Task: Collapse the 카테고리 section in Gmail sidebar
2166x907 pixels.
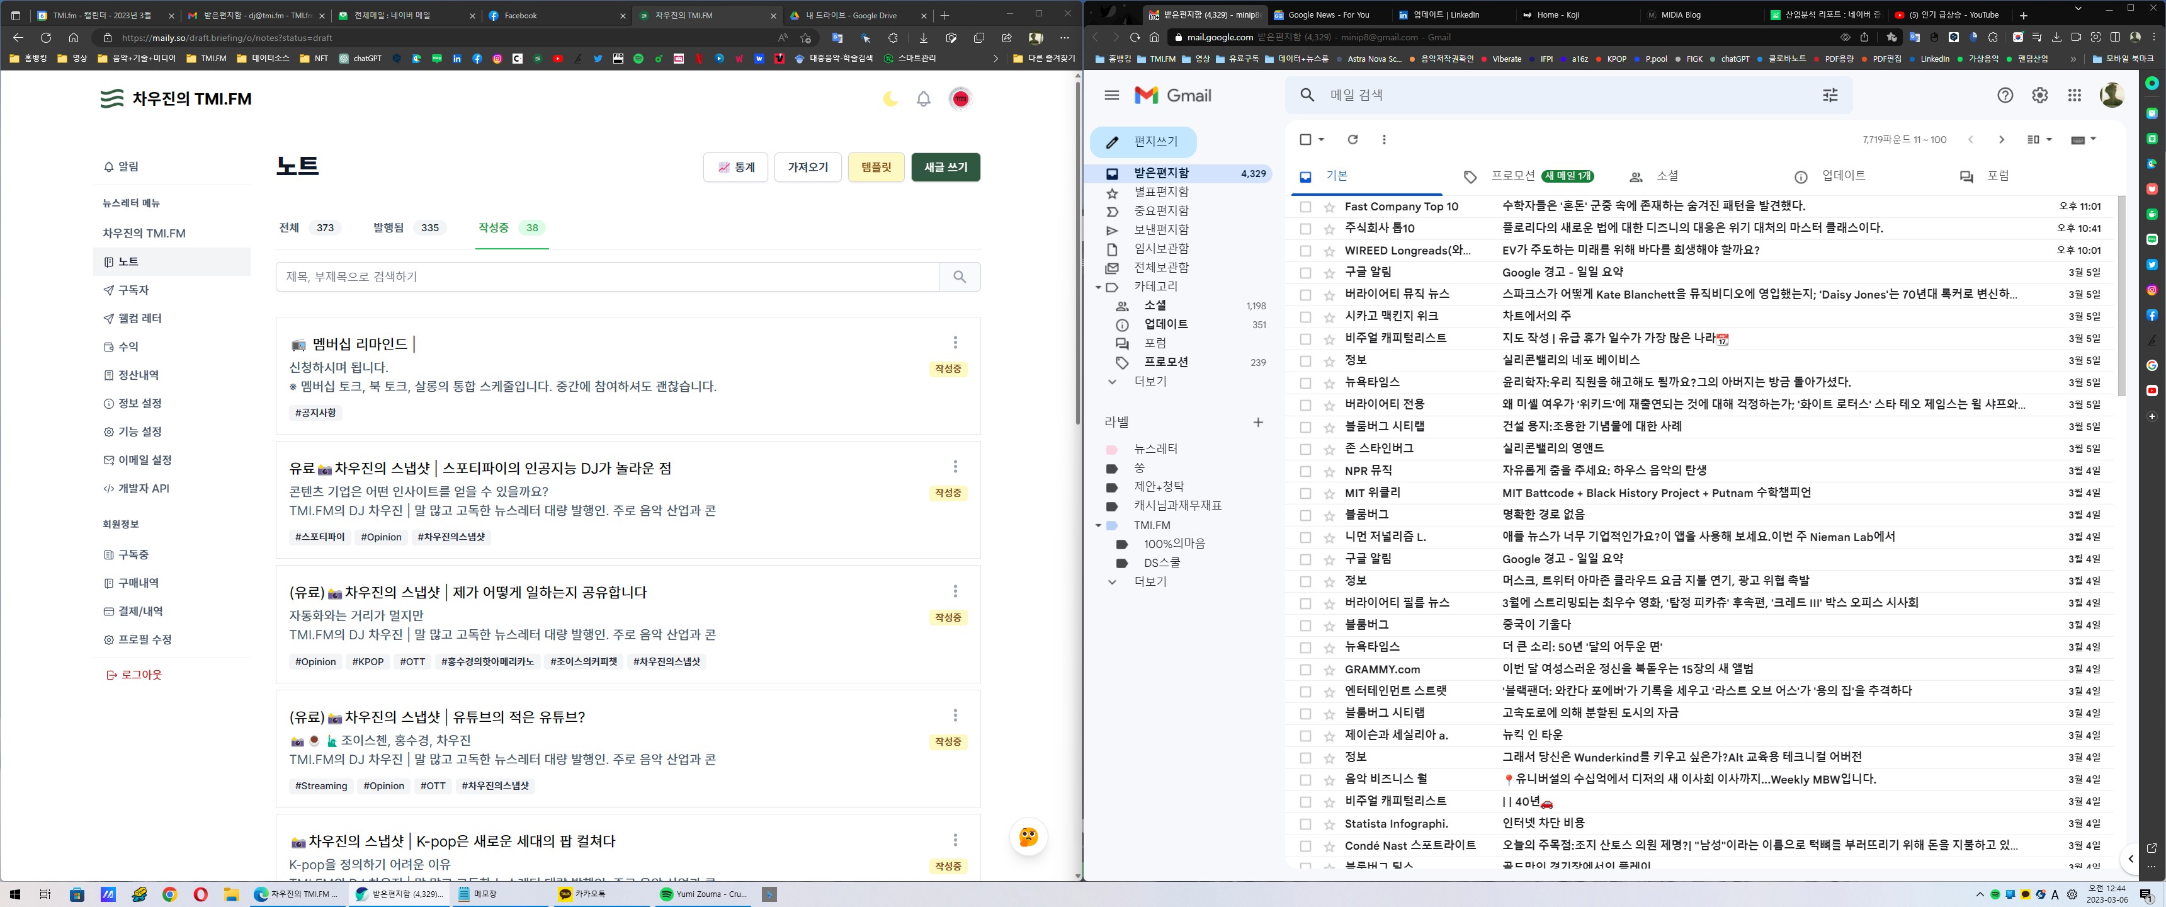Action: (x=1098, y=287)
